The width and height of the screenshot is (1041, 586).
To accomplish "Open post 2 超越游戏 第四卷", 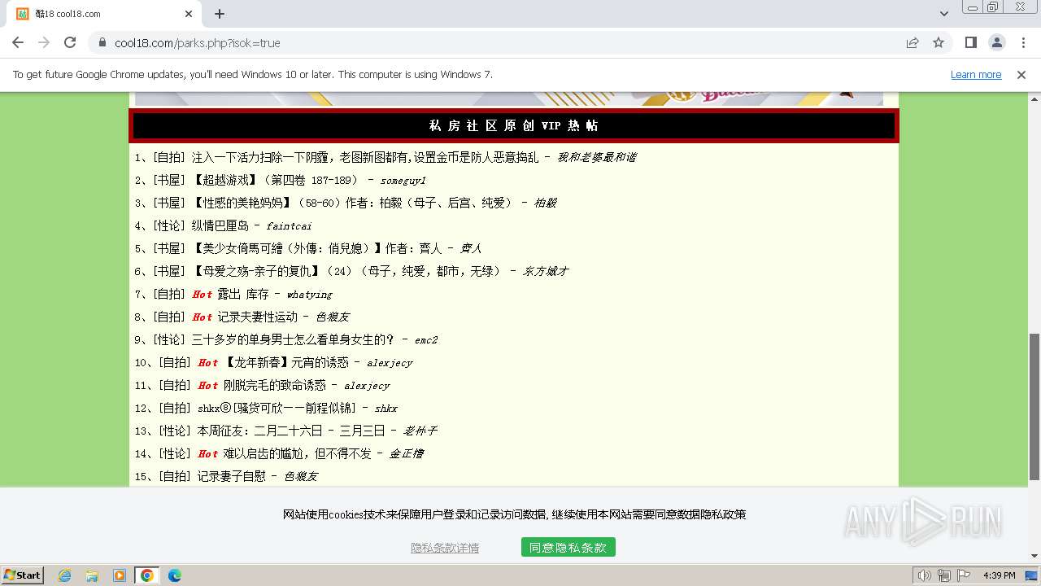I will (x=275, y=180).
